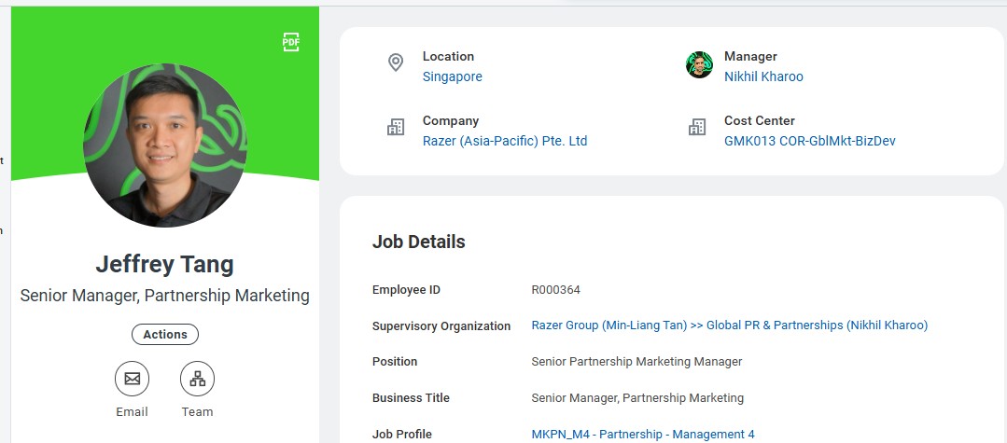Open GMK013 COR-GblMkt-BizDev cost center link

pos(810,141)
